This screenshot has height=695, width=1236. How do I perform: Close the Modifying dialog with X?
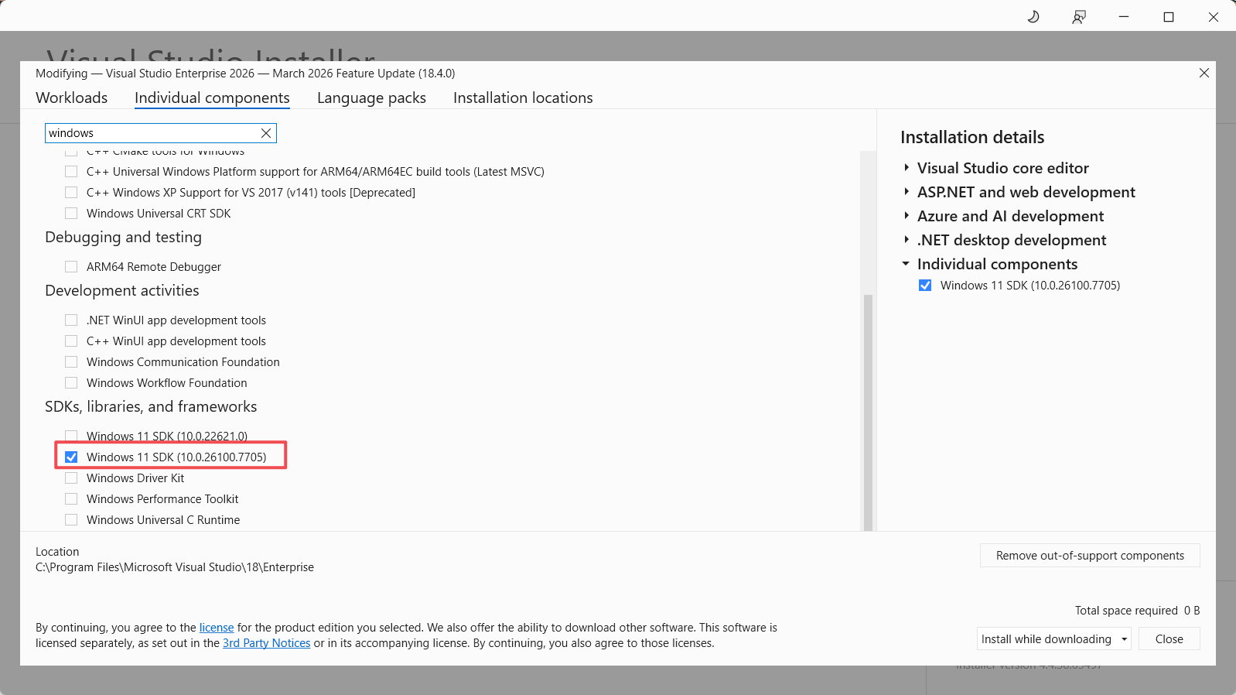[x=1204, y=73]
